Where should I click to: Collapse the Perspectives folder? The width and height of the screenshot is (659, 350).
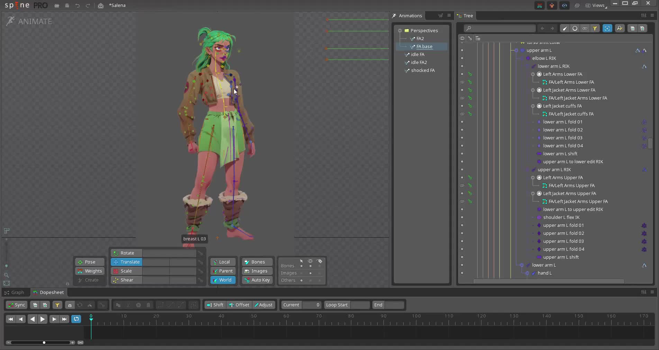click(400, 31)
